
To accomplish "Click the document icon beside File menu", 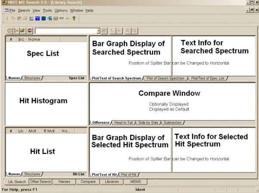I will coord(6,10).
